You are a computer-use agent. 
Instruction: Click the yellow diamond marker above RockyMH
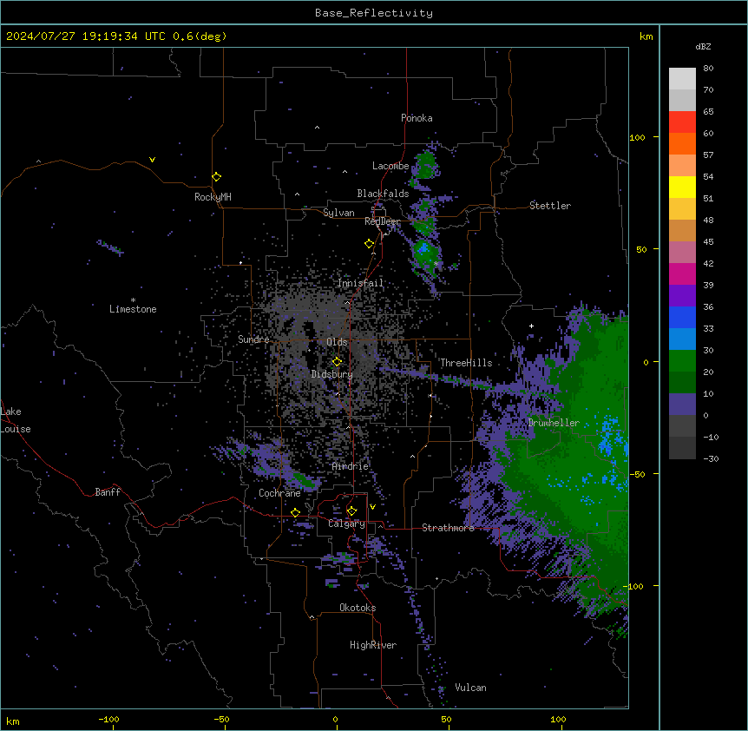pyautogui.click(x=217, y=177)
